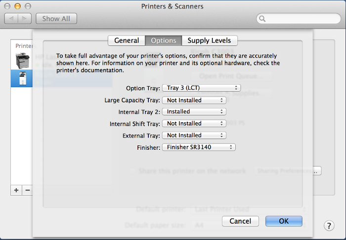The height and width of the screenshot is (240, 346).
Task: Click the forward navigation arrow
Action: tap(25, 19)
